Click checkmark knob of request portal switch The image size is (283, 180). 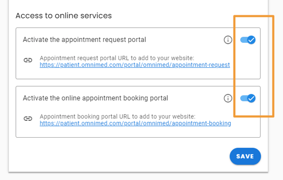[251, 40]
